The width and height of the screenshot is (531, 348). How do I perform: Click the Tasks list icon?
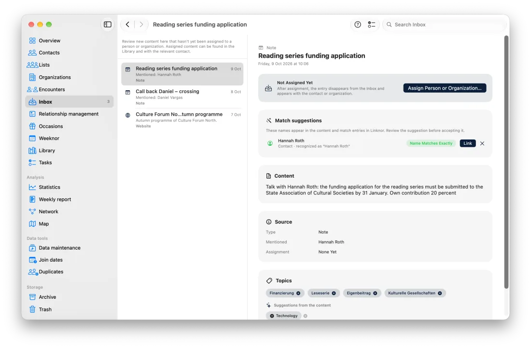[32, 163]
